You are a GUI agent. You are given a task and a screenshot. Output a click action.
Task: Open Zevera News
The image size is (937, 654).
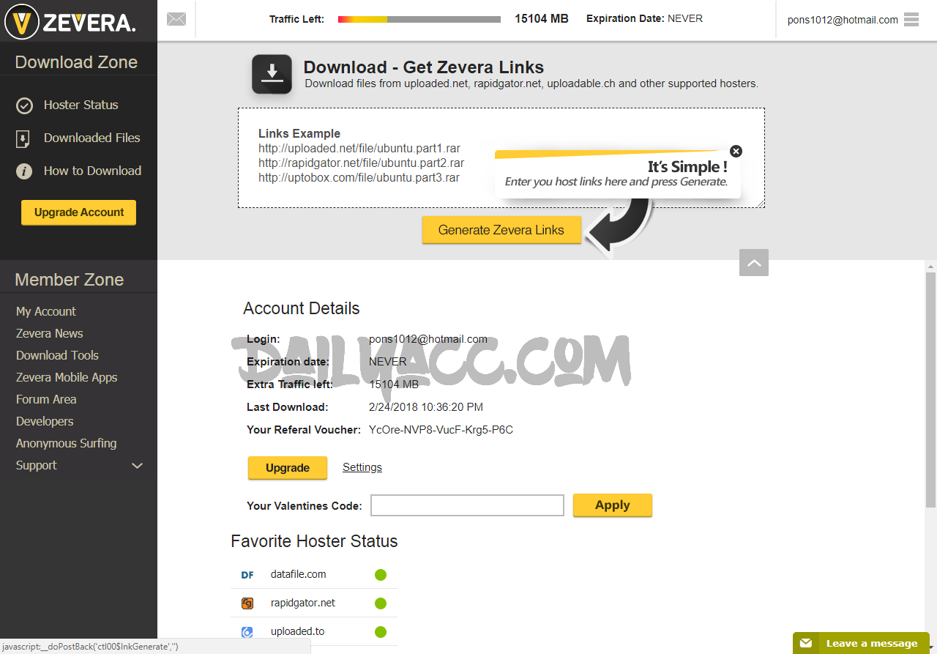pos(50,333)
